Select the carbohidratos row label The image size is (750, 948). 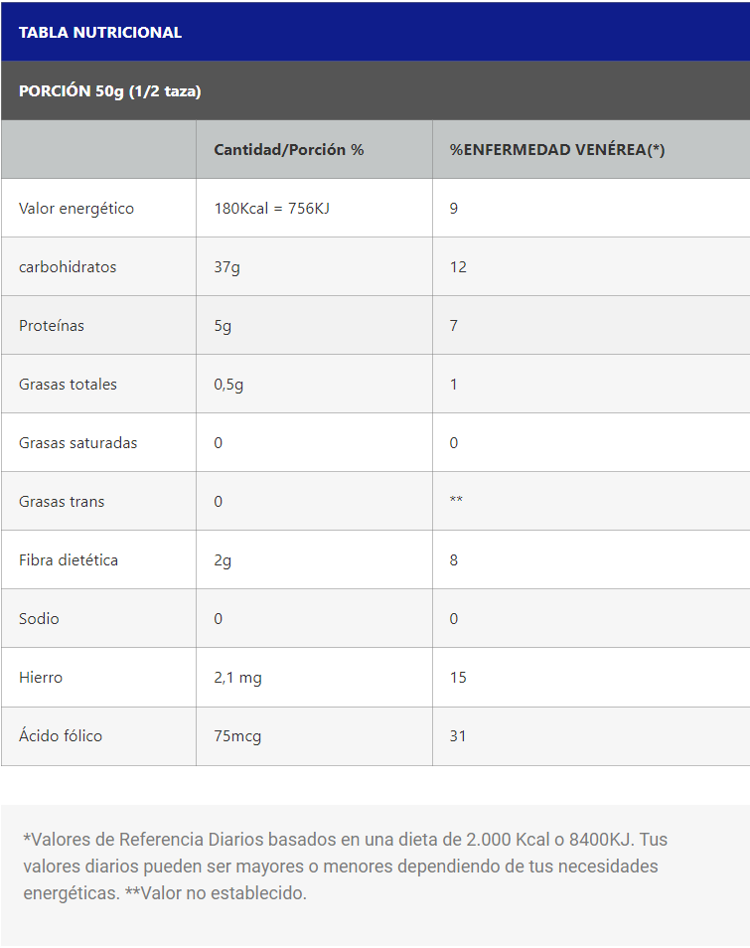68,266
